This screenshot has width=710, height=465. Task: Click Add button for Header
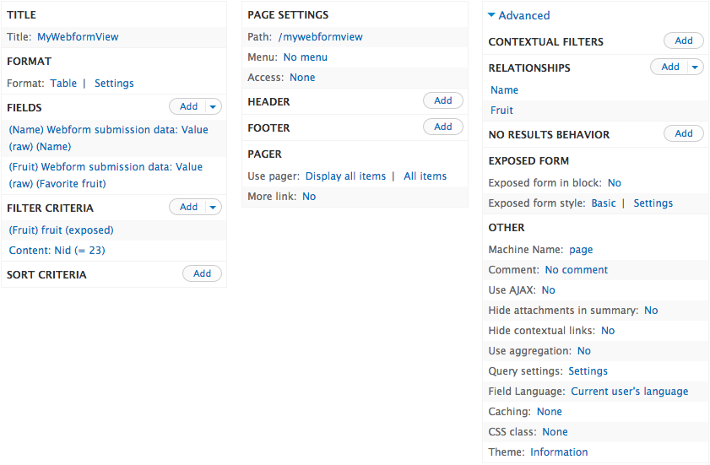(443, 100)
